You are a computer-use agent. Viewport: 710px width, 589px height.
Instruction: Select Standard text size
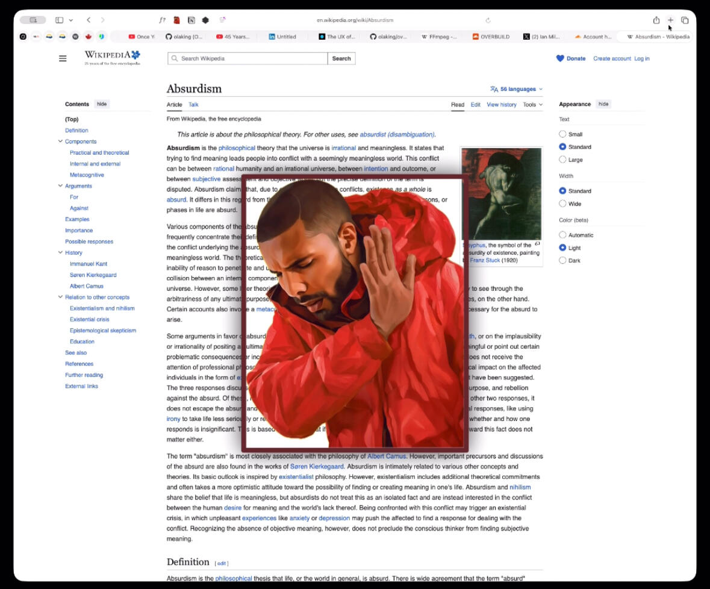coord(562,147)
